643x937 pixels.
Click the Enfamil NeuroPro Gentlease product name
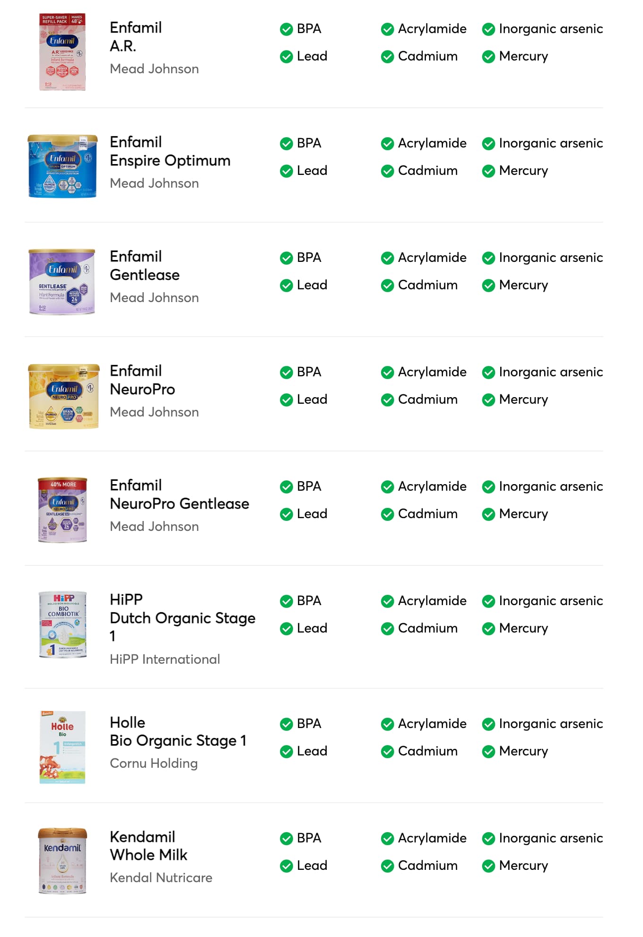tap(179, 495)
